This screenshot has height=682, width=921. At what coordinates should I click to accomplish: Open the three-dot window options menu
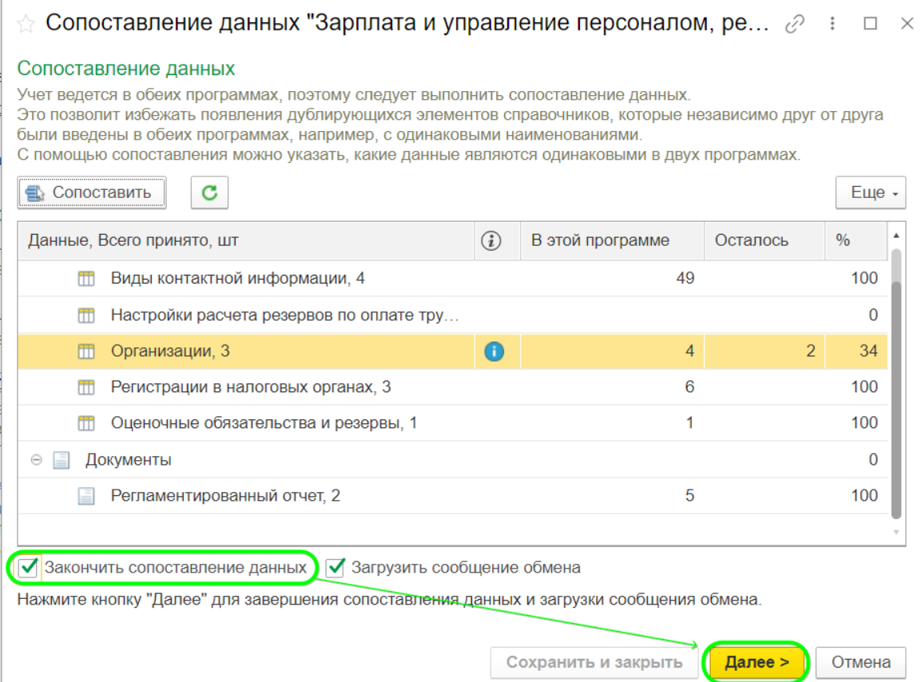coord(833,24)
